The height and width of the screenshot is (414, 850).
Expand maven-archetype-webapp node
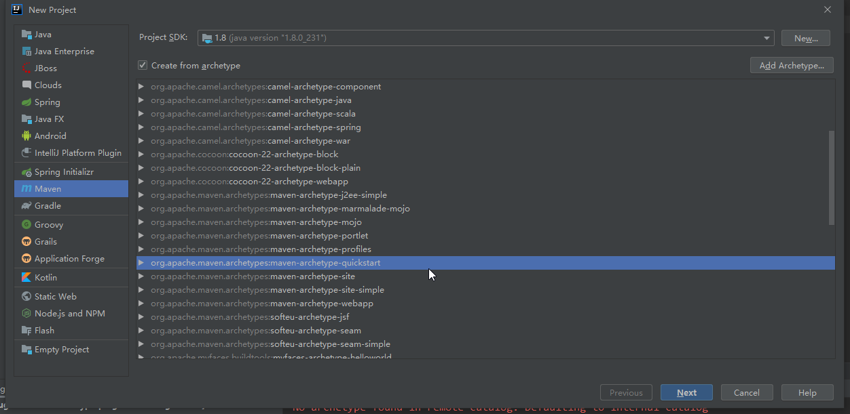141,304
